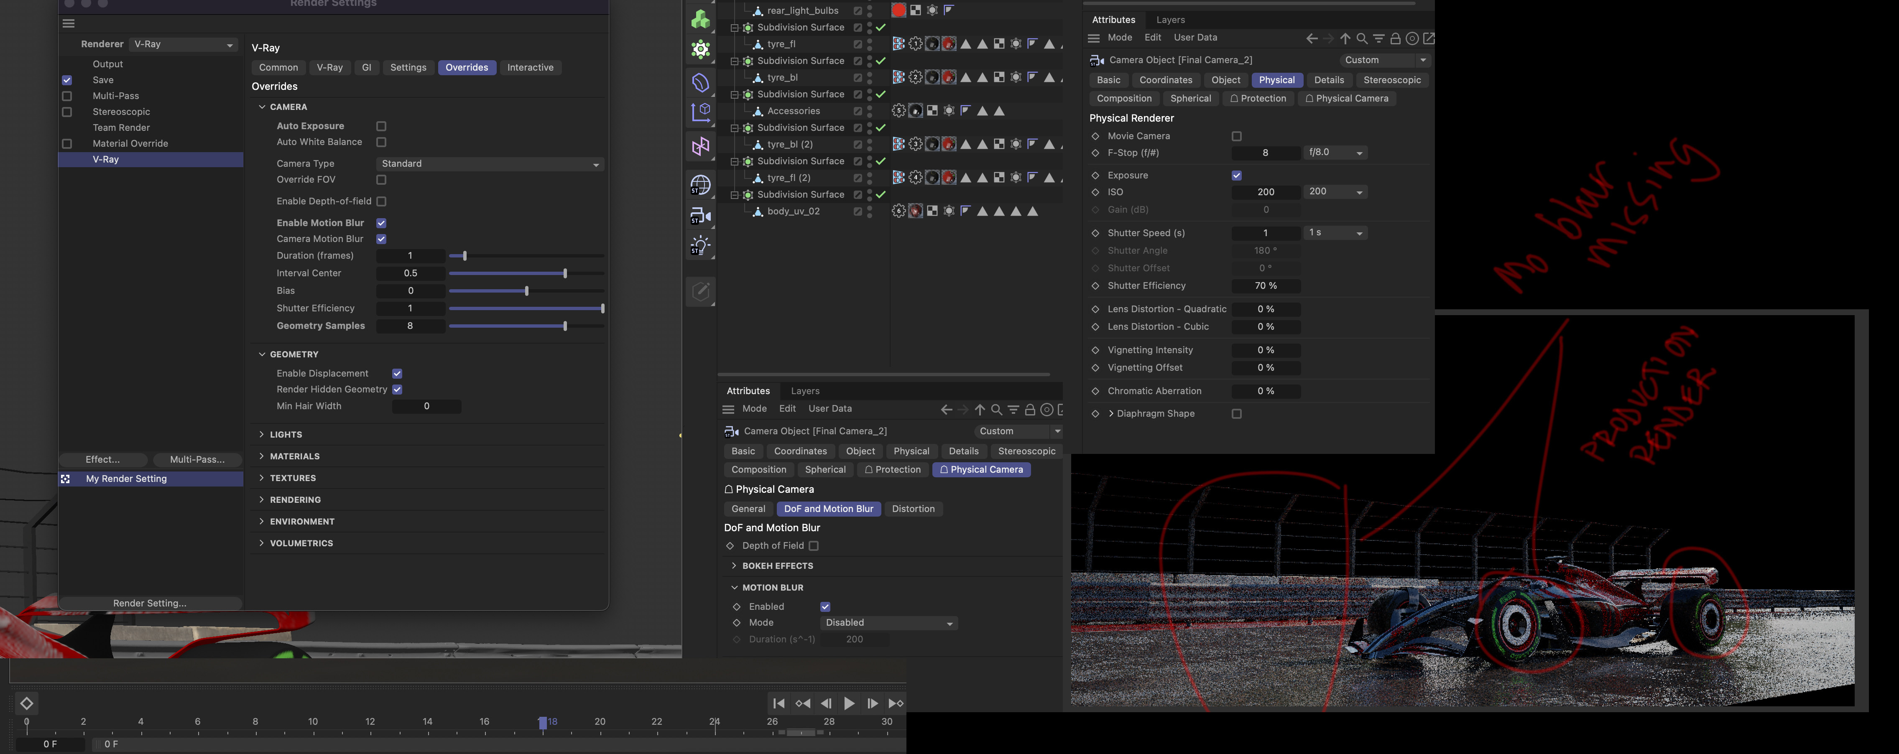Open motion blur Mode Disabled dropdown
Viewport: 1899px width, 754px height.
(x=889, y=623)
